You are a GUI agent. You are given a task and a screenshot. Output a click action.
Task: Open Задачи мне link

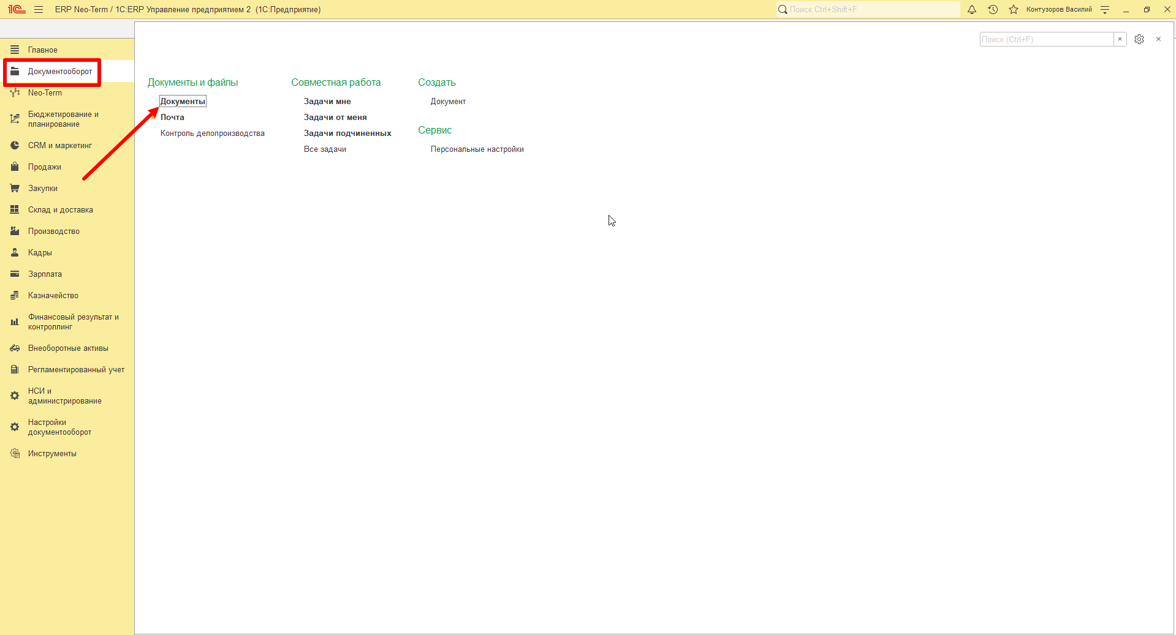coord(327,102)
